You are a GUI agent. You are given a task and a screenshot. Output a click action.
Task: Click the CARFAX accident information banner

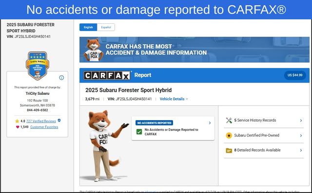[194, 50]
